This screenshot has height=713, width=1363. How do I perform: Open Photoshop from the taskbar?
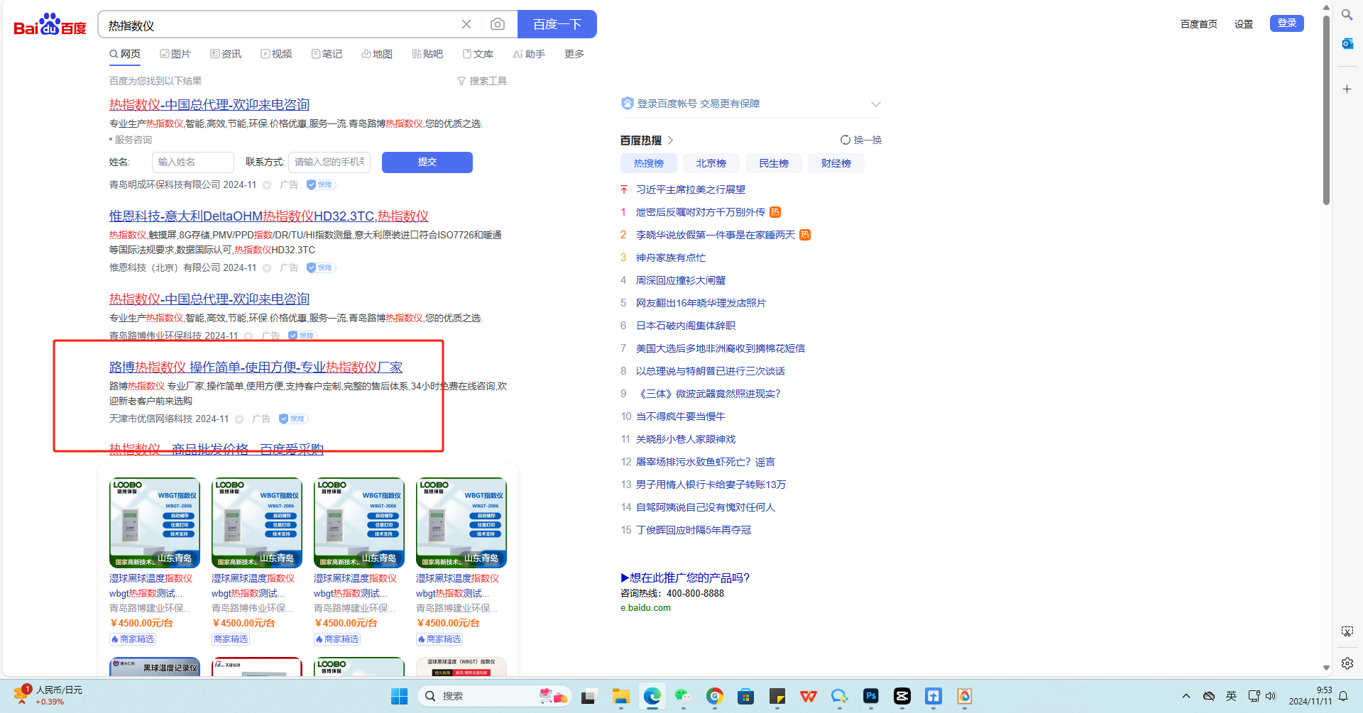point(870,697)
